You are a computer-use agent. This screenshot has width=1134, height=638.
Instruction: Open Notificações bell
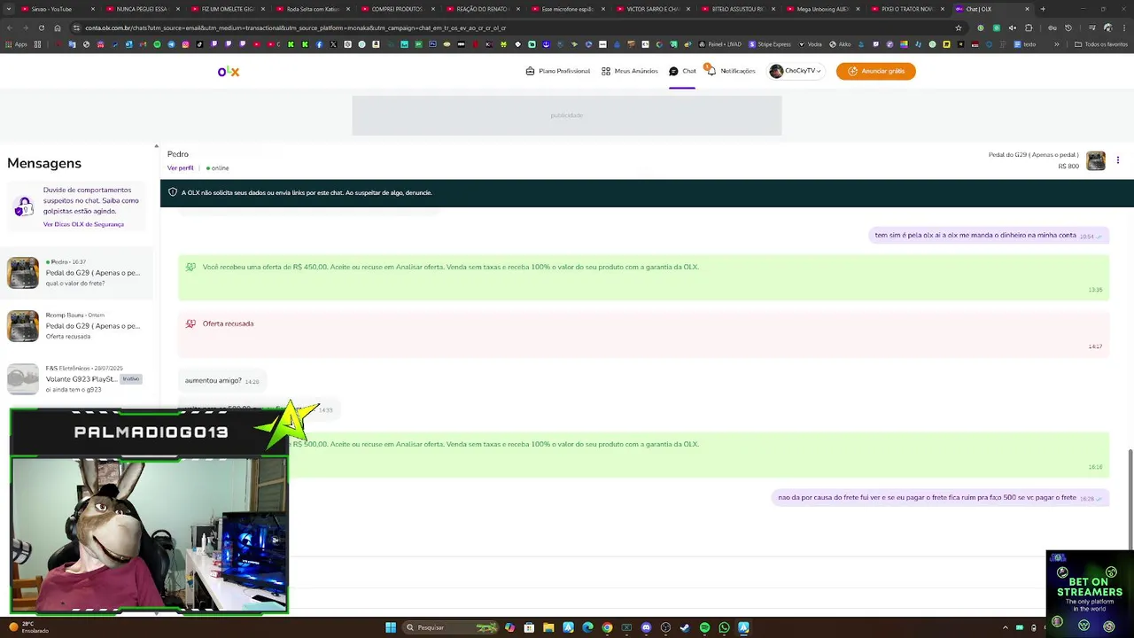(731, 71)
